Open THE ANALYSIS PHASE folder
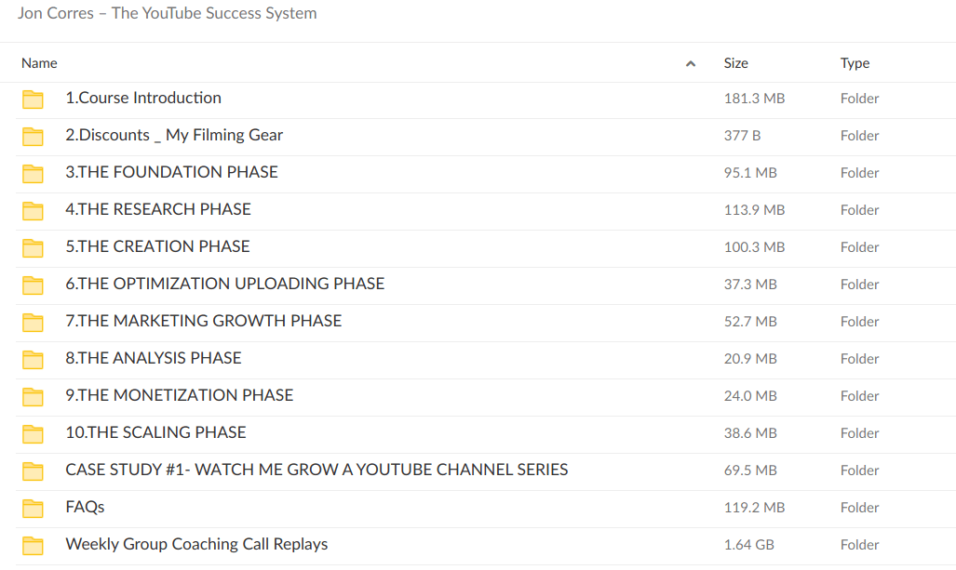 [153, 358]
